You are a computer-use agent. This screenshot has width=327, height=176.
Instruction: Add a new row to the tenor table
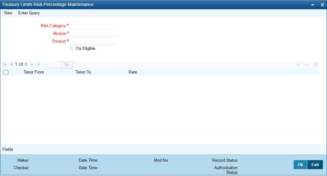[298, 65]
